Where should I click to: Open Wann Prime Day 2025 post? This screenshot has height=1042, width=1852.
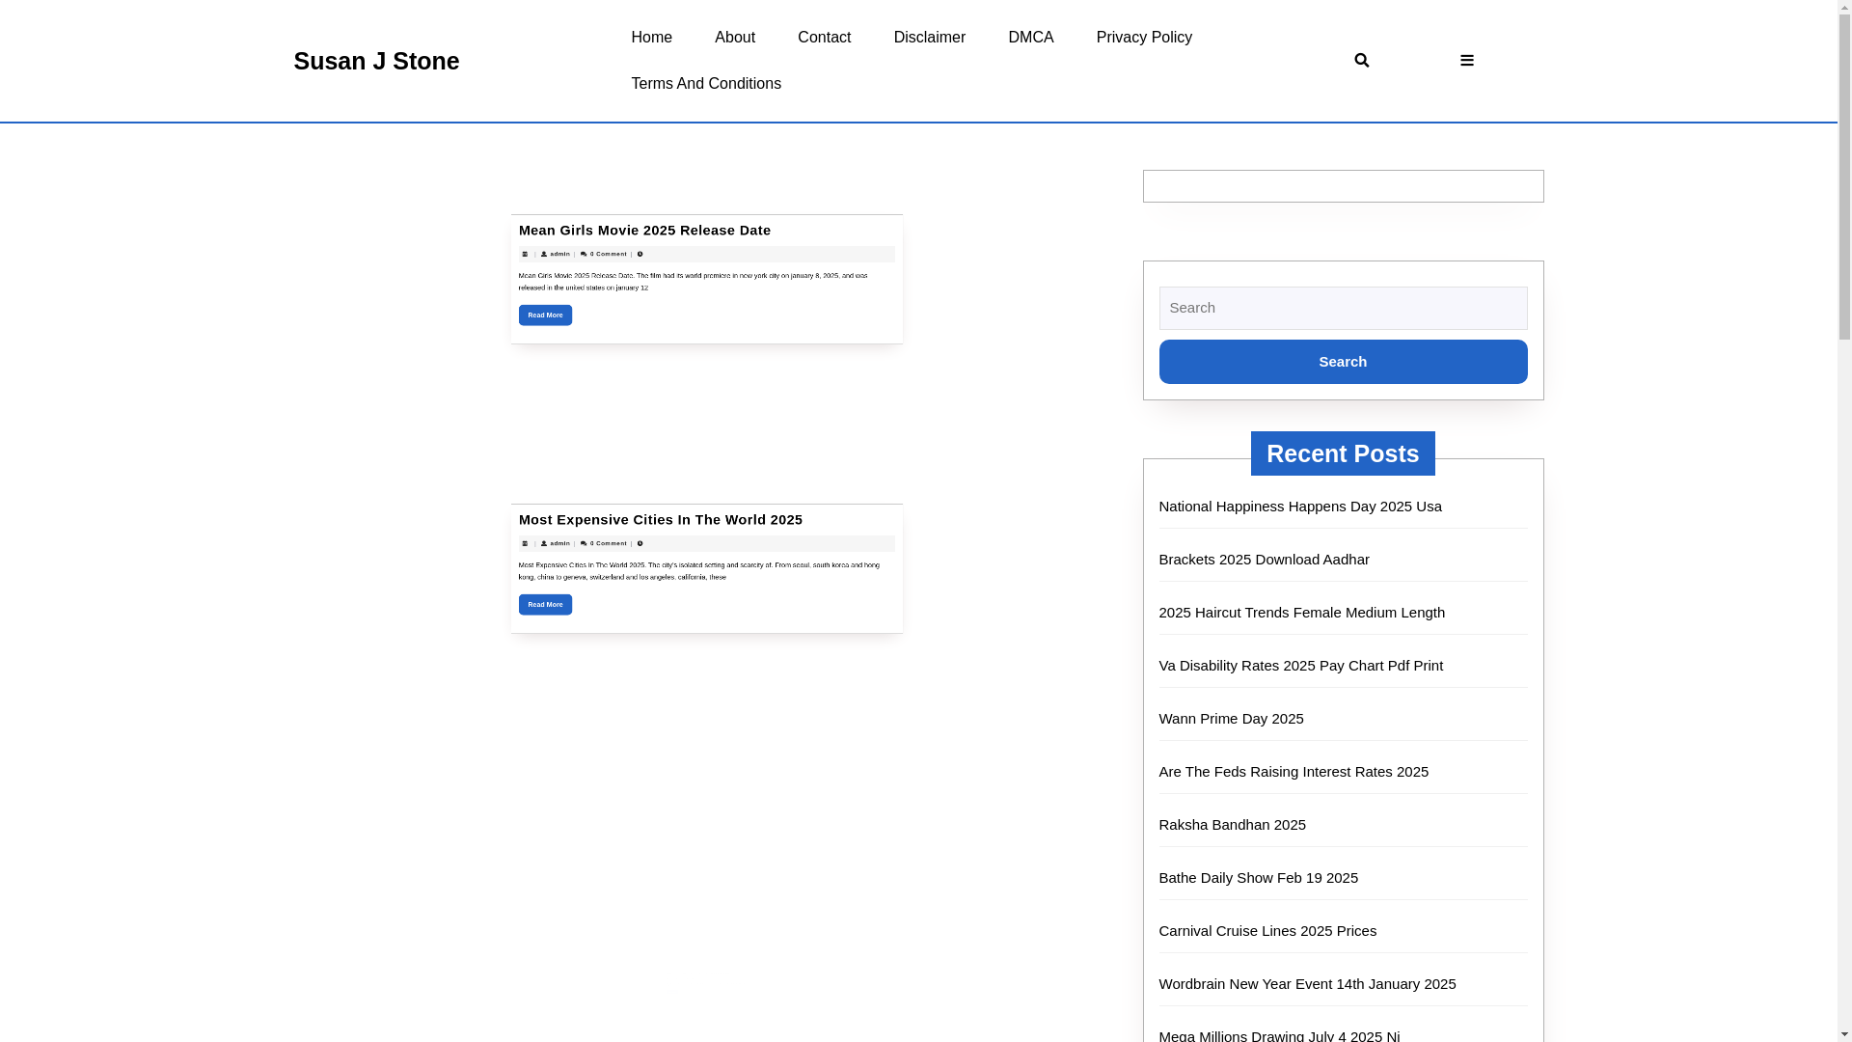(x=1231, y=718)
